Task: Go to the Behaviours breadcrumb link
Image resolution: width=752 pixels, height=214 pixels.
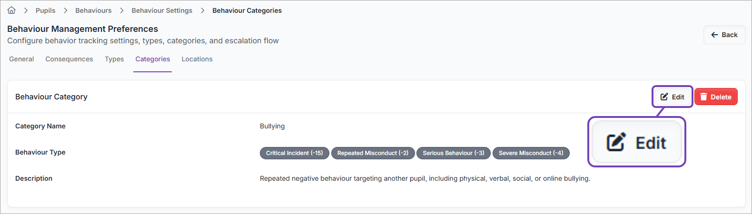Action: click(93, 10)
